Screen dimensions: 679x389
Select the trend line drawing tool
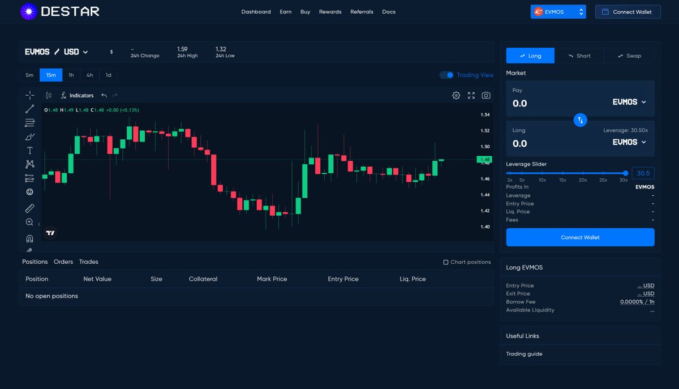point(29,109)
